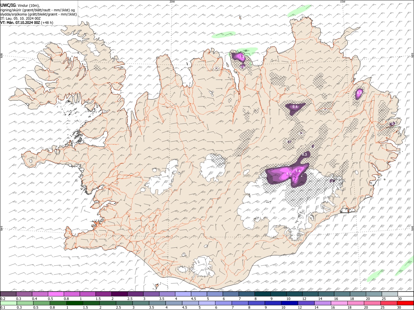Select the red 30 swatch in the rain legend
414x310 pixels.
[x=405, y=303]
